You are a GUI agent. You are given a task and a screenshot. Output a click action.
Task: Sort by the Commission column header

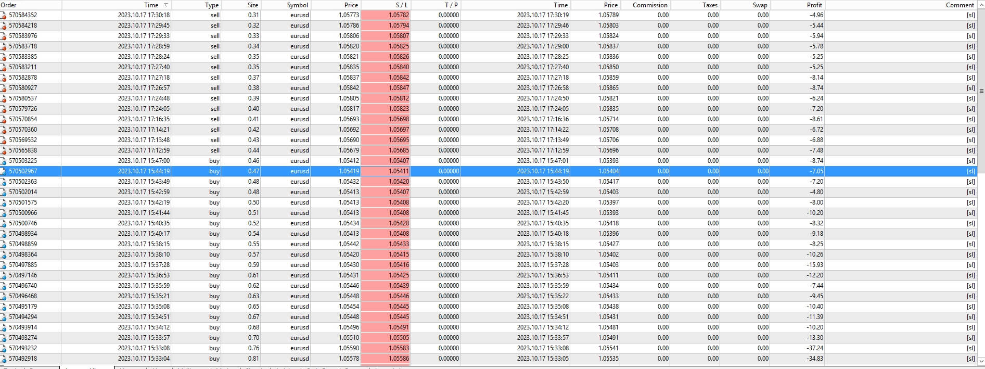point(645,5)
